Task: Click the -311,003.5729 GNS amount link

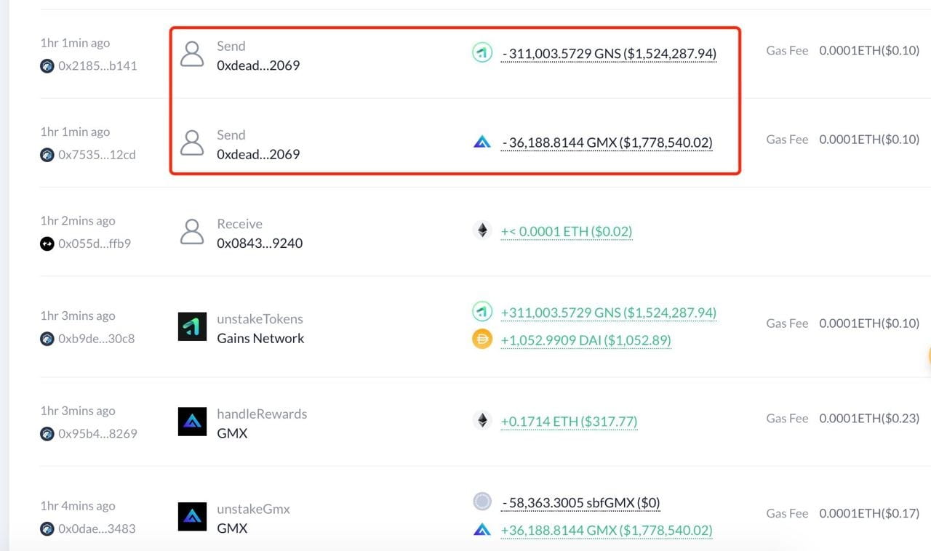Action: click(610, 54)
